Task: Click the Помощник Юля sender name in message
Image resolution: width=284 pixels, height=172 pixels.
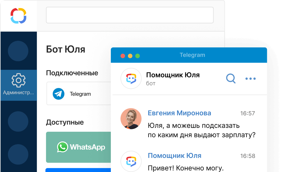Action: point(175,155)
